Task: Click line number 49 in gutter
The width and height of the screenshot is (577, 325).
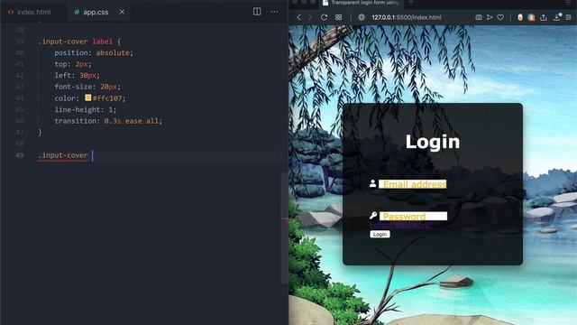Action: 20,155
